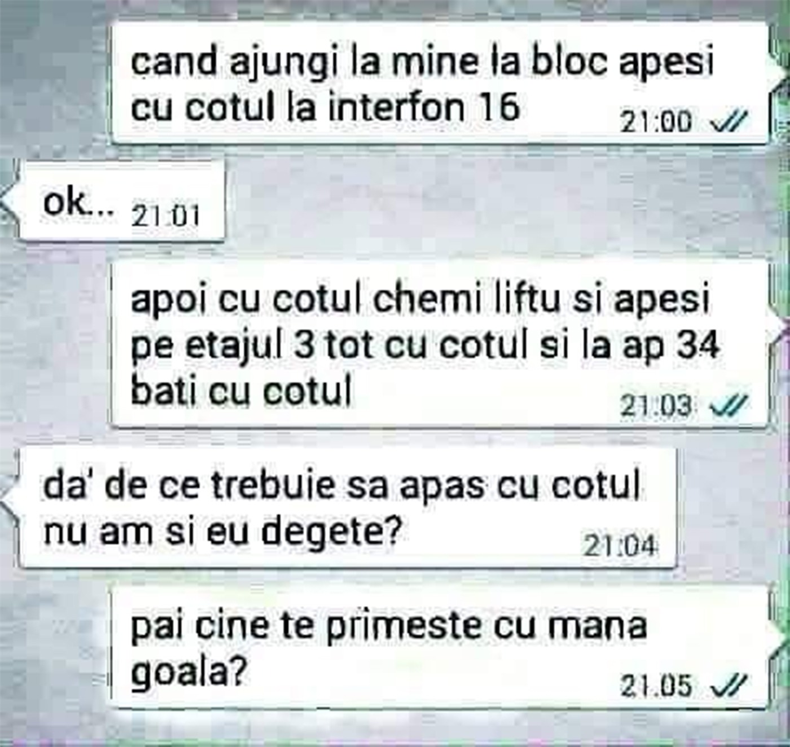Select the received "ok..." message
Screen dimensions: 790x747
point(122,202)
